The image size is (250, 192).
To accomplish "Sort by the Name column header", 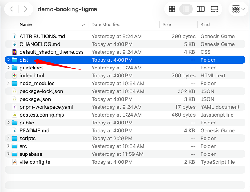I will coord(26,24).
